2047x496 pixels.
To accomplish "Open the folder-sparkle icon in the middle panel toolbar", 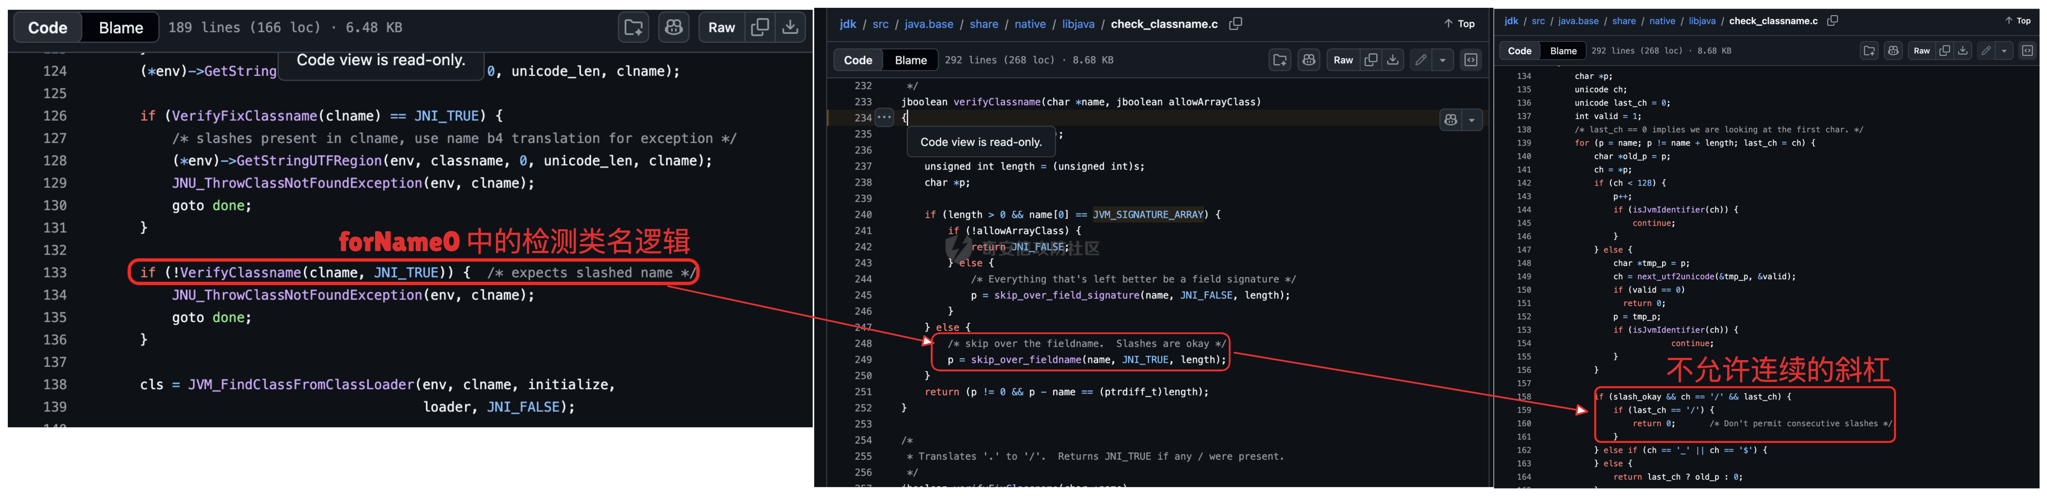I will click(1280, 60).
